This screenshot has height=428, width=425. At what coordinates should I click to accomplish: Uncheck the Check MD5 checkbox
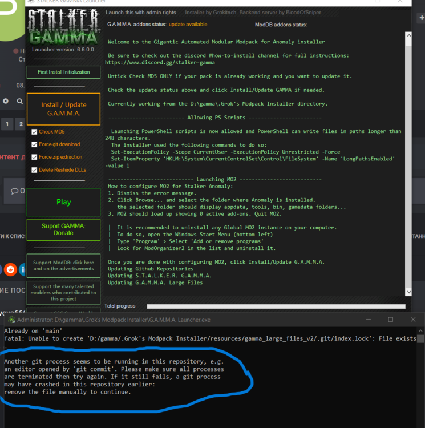point(34,132)
